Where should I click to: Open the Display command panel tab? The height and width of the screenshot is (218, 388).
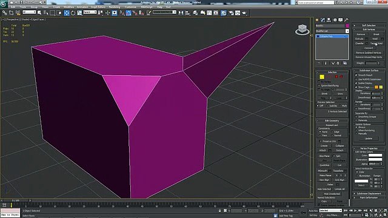(x=341, y=20)
